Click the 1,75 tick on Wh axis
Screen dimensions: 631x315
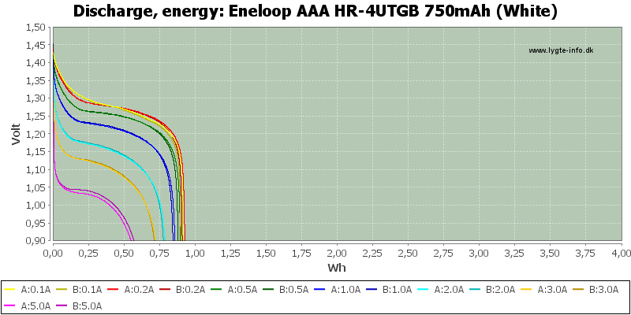301,252
